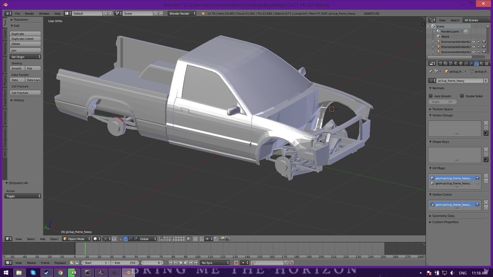Expand the Geometry Data panel
The width and height of the screenshot is (493, 277).
[x=443, y=216]
